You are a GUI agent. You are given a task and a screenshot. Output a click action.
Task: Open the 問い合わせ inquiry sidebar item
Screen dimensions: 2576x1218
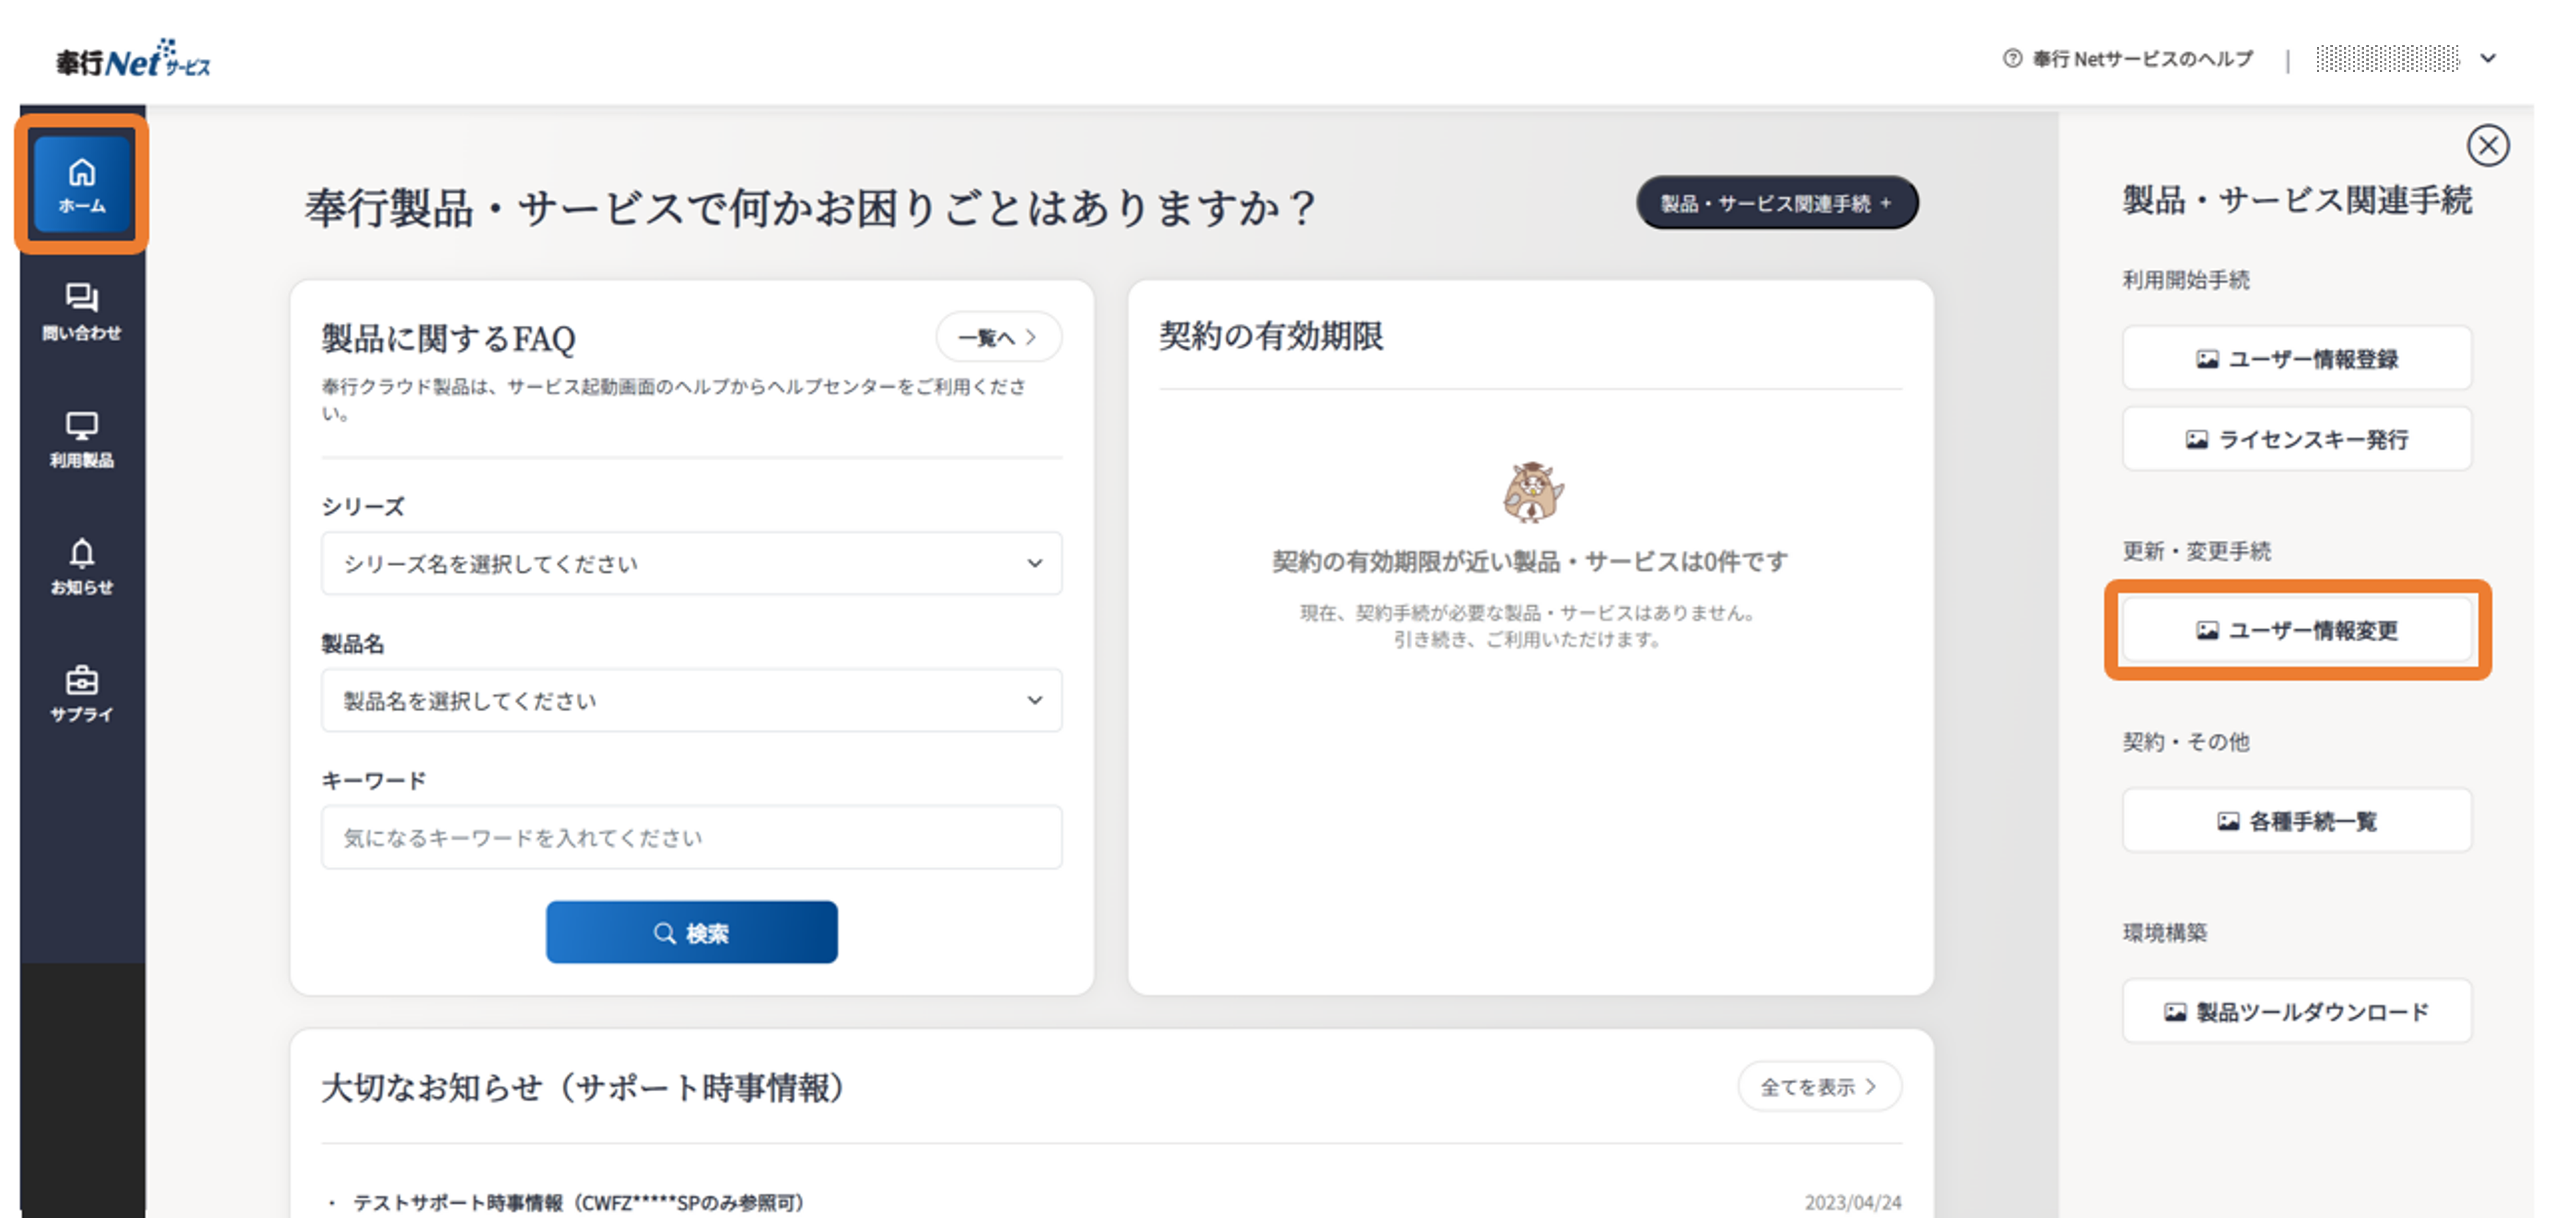coord(82,312)
